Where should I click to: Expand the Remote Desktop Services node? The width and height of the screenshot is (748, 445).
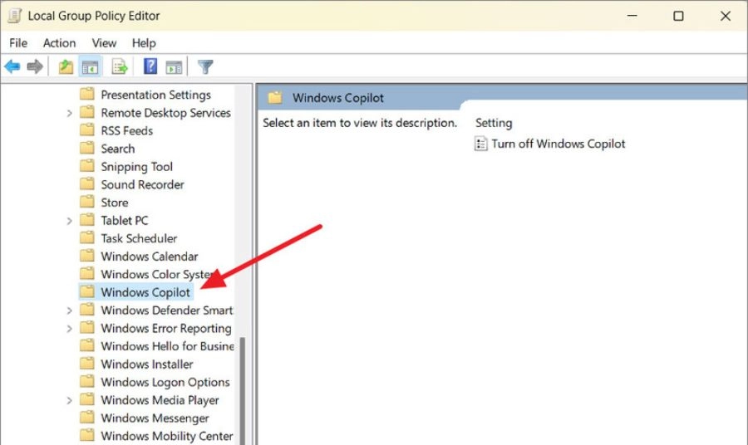pyautogui.click(x=69, y=113)
